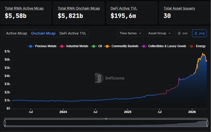Click the Total RWA Onchain Mcap label
Screen dimensions: 211x132
point(79,8)
